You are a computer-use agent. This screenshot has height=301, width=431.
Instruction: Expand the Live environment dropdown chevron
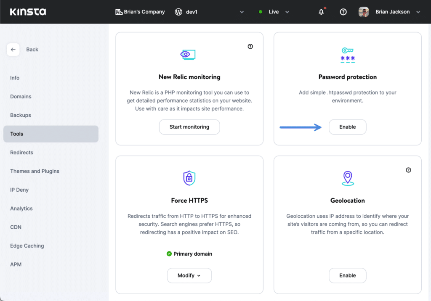(x=287, y=12)
